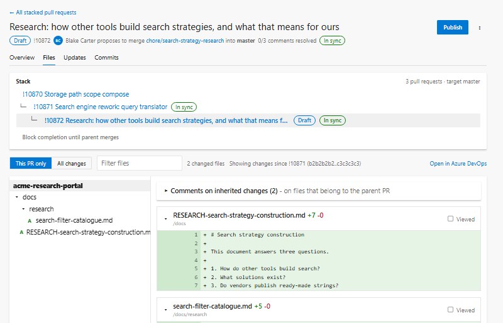This screenshot has height=323, width=503.
Task: Click 'Block completion until parent merges' text
Action: 70,137
